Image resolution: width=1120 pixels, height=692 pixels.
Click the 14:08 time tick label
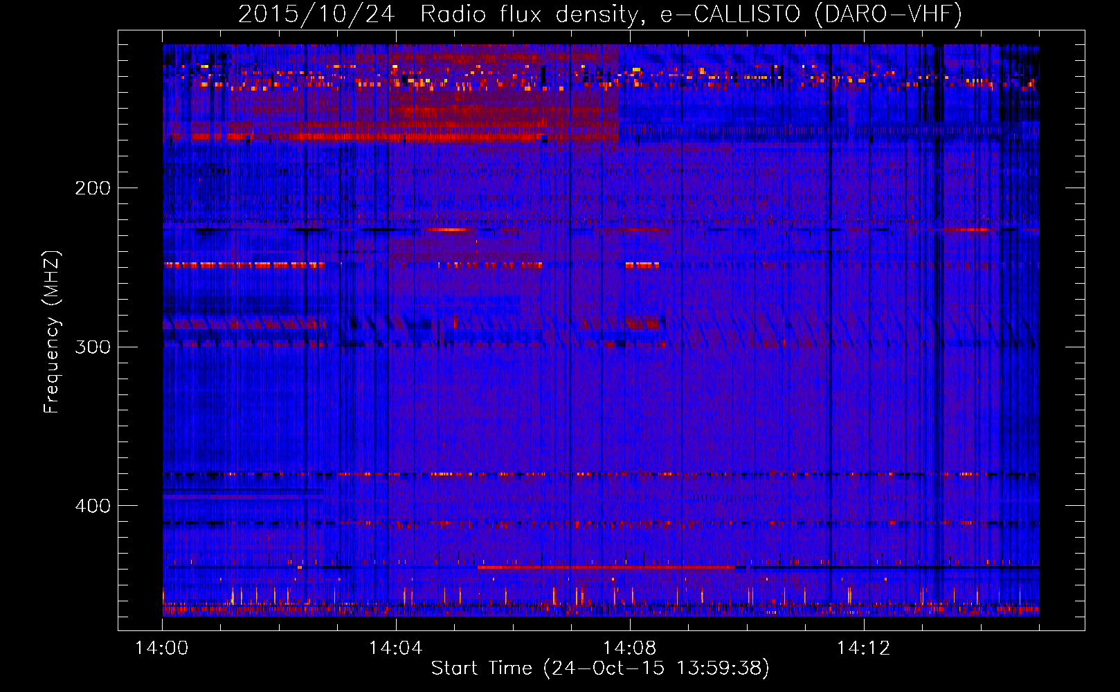pos(630,648)
